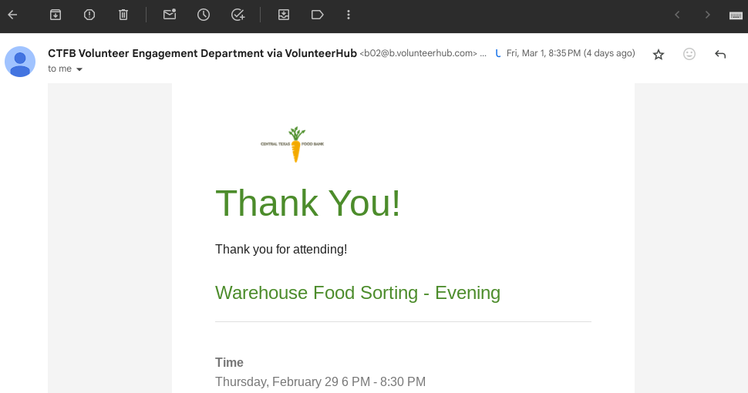Archive this email
Screen dimensions: 748x393
56,15
